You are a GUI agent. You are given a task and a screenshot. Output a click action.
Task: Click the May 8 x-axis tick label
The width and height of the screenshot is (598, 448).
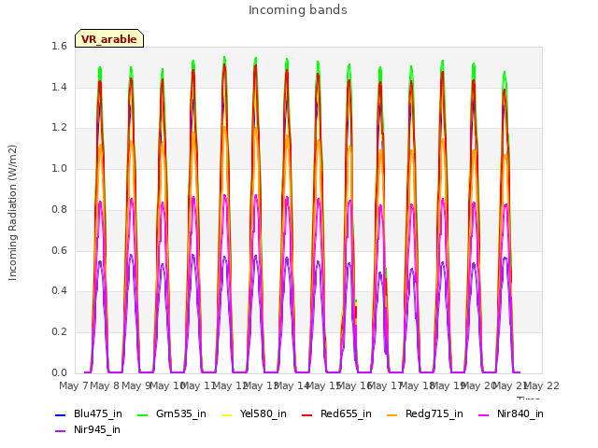click(x=105, y=385)
